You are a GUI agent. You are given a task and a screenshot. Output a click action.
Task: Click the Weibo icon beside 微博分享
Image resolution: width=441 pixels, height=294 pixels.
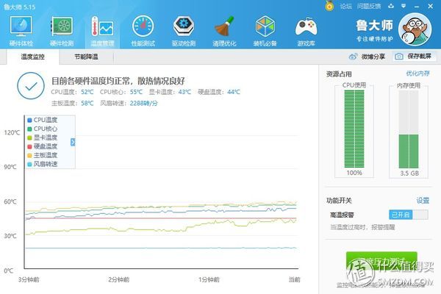point(353,57)
